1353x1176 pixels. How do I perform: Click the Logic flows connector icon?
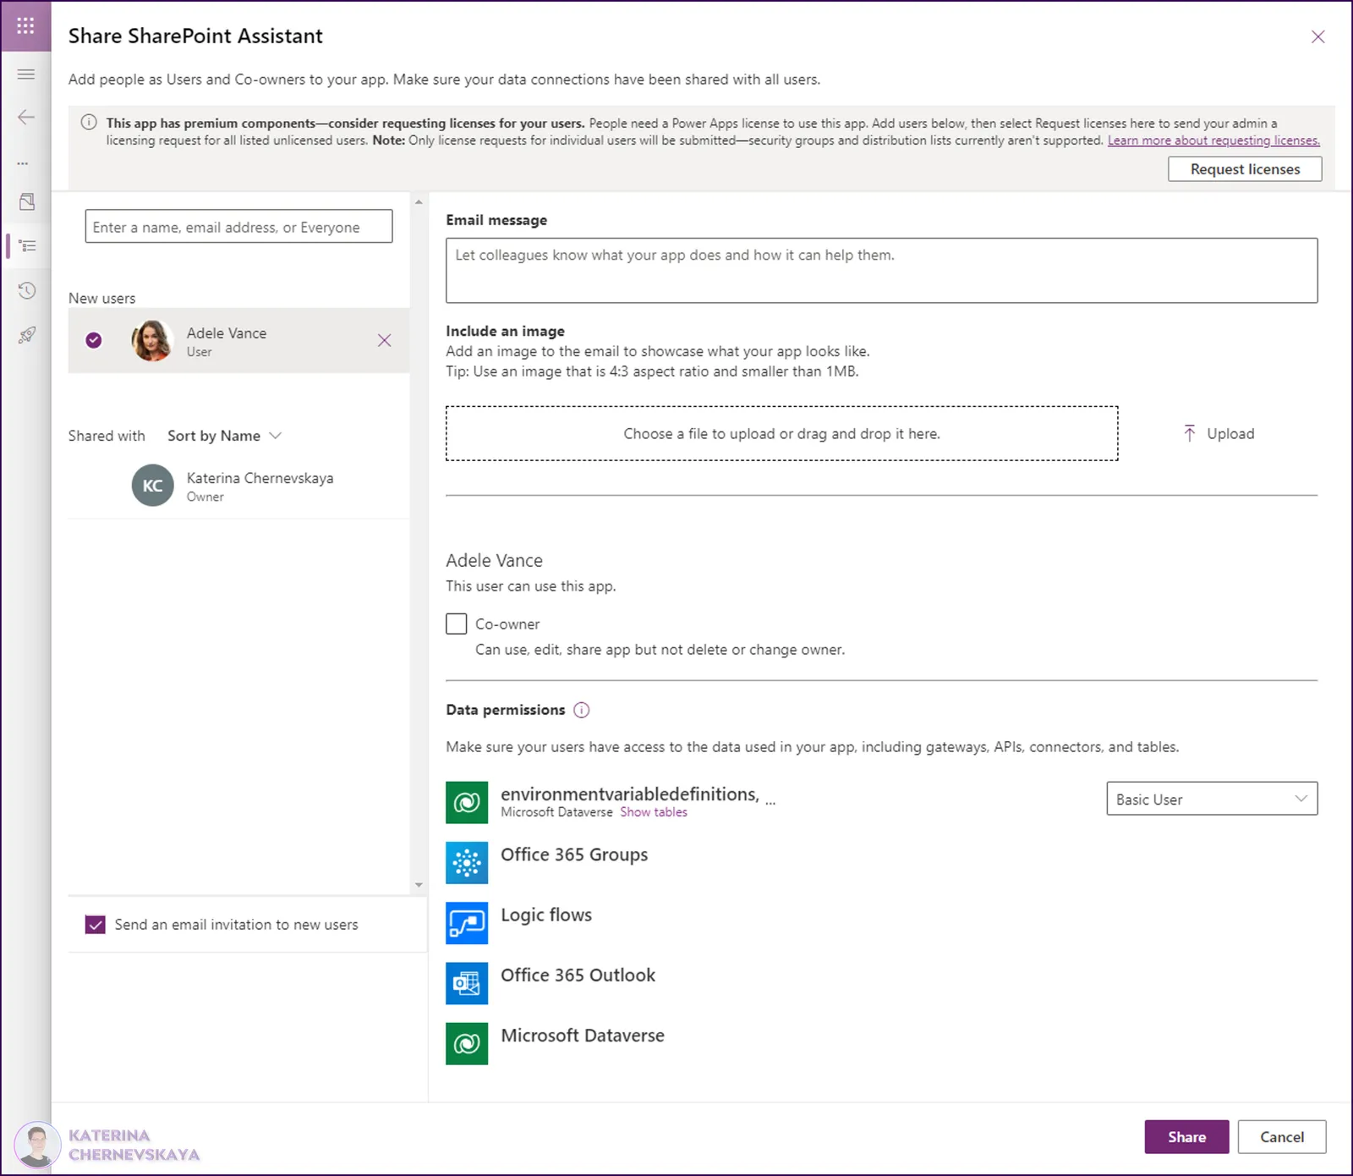click(467, 922)
